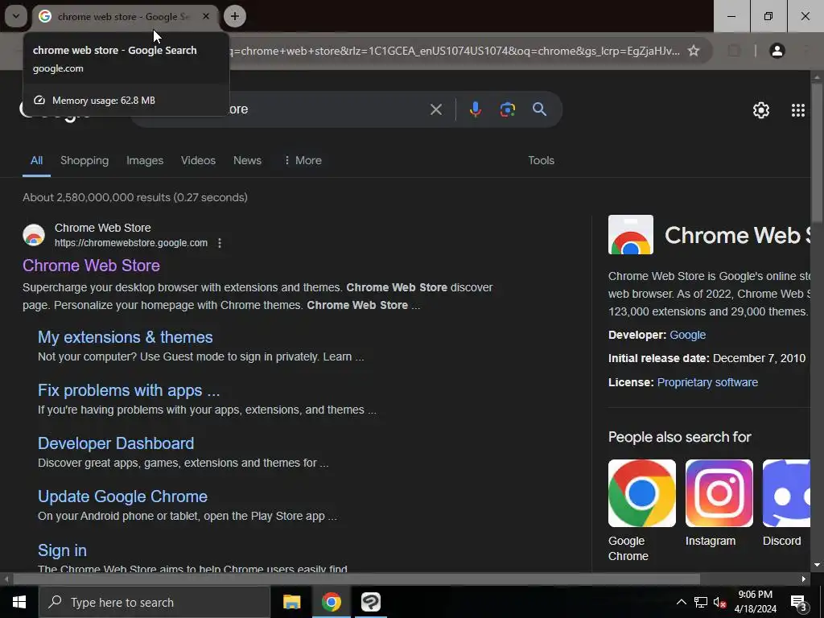Image resolution: width=824 pixels, height=618 pixels.
Task: Open the taskbar clock and date
Action: 755,602
